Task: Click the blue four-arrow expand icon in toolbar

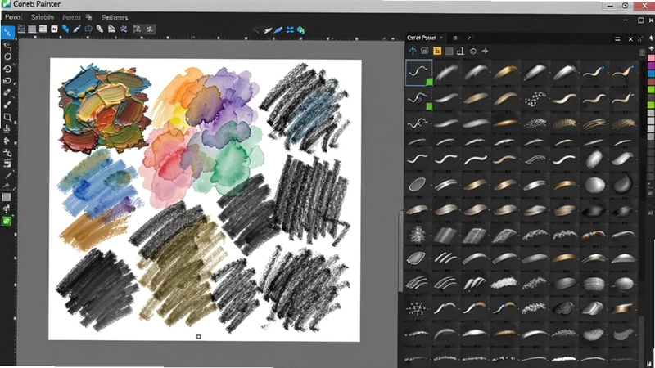Action: coord(290,29)
